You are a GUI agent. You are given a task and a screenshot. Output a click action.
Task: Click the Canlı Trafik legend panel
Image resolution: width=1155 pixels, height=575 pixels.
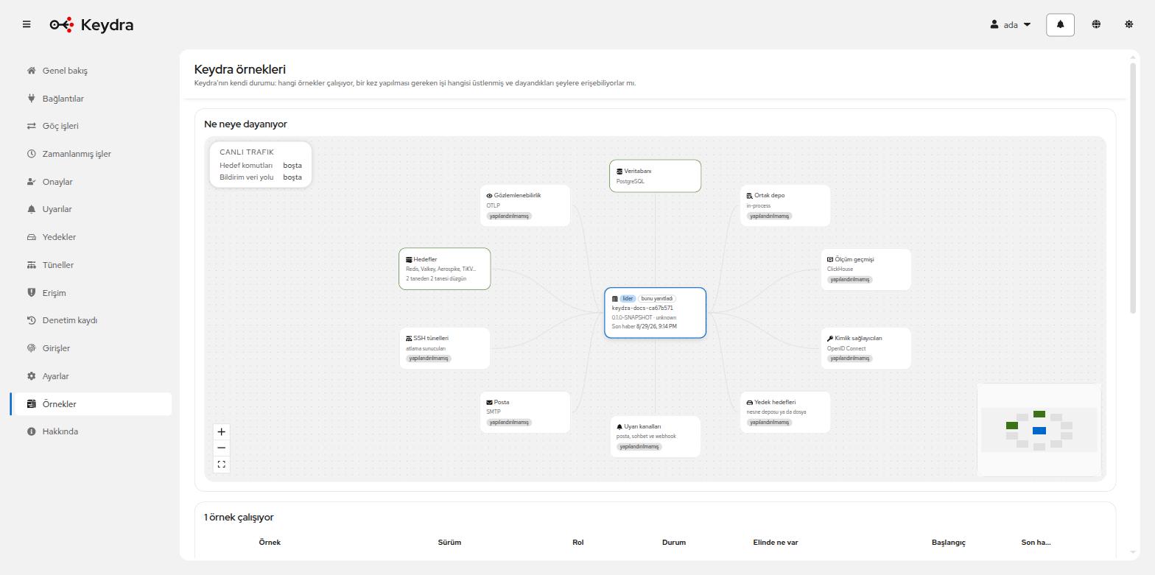point(261,165)
